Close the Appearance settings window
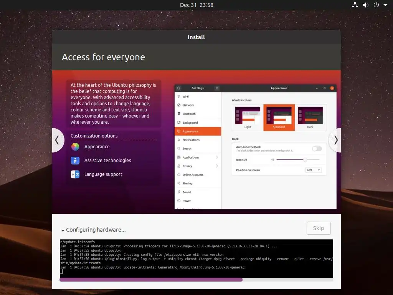The width and height of the screenshot is (393, 295). coord(332,88)
